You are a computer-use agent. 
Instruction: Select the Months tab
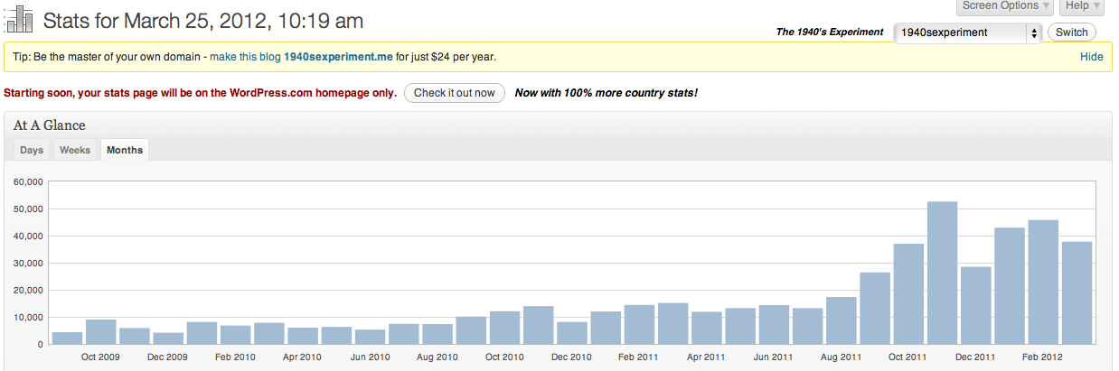[125, 150]
